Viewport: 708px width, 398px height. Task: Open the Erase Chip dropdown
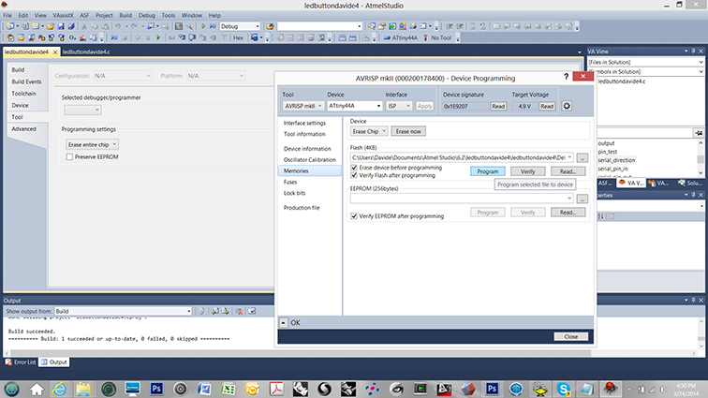pos(368,131)
